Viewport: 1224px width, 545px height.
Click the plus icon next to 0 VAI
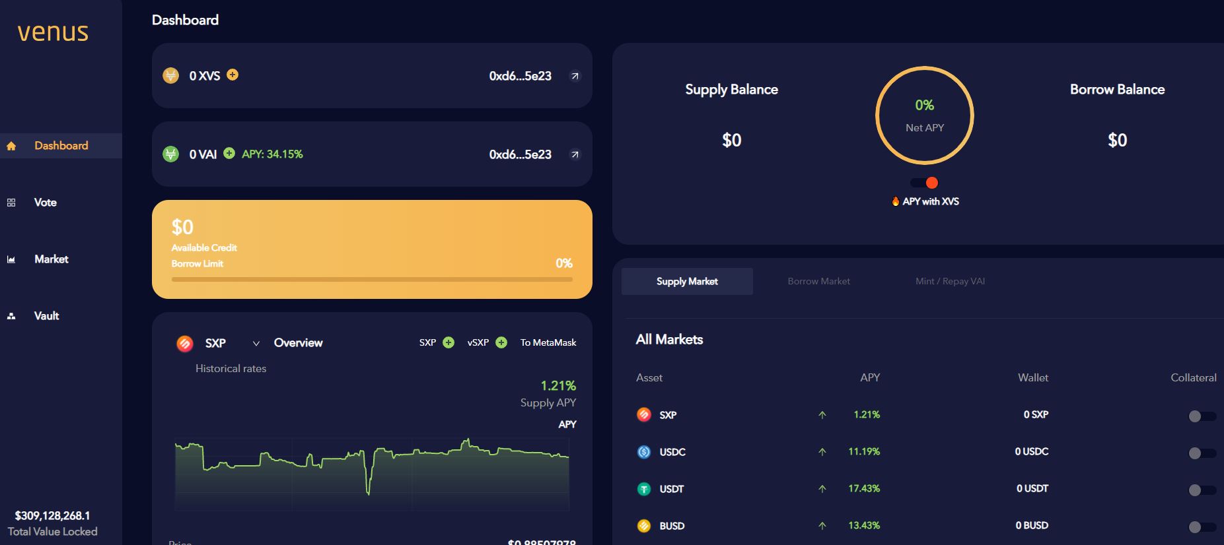point(229,153)
